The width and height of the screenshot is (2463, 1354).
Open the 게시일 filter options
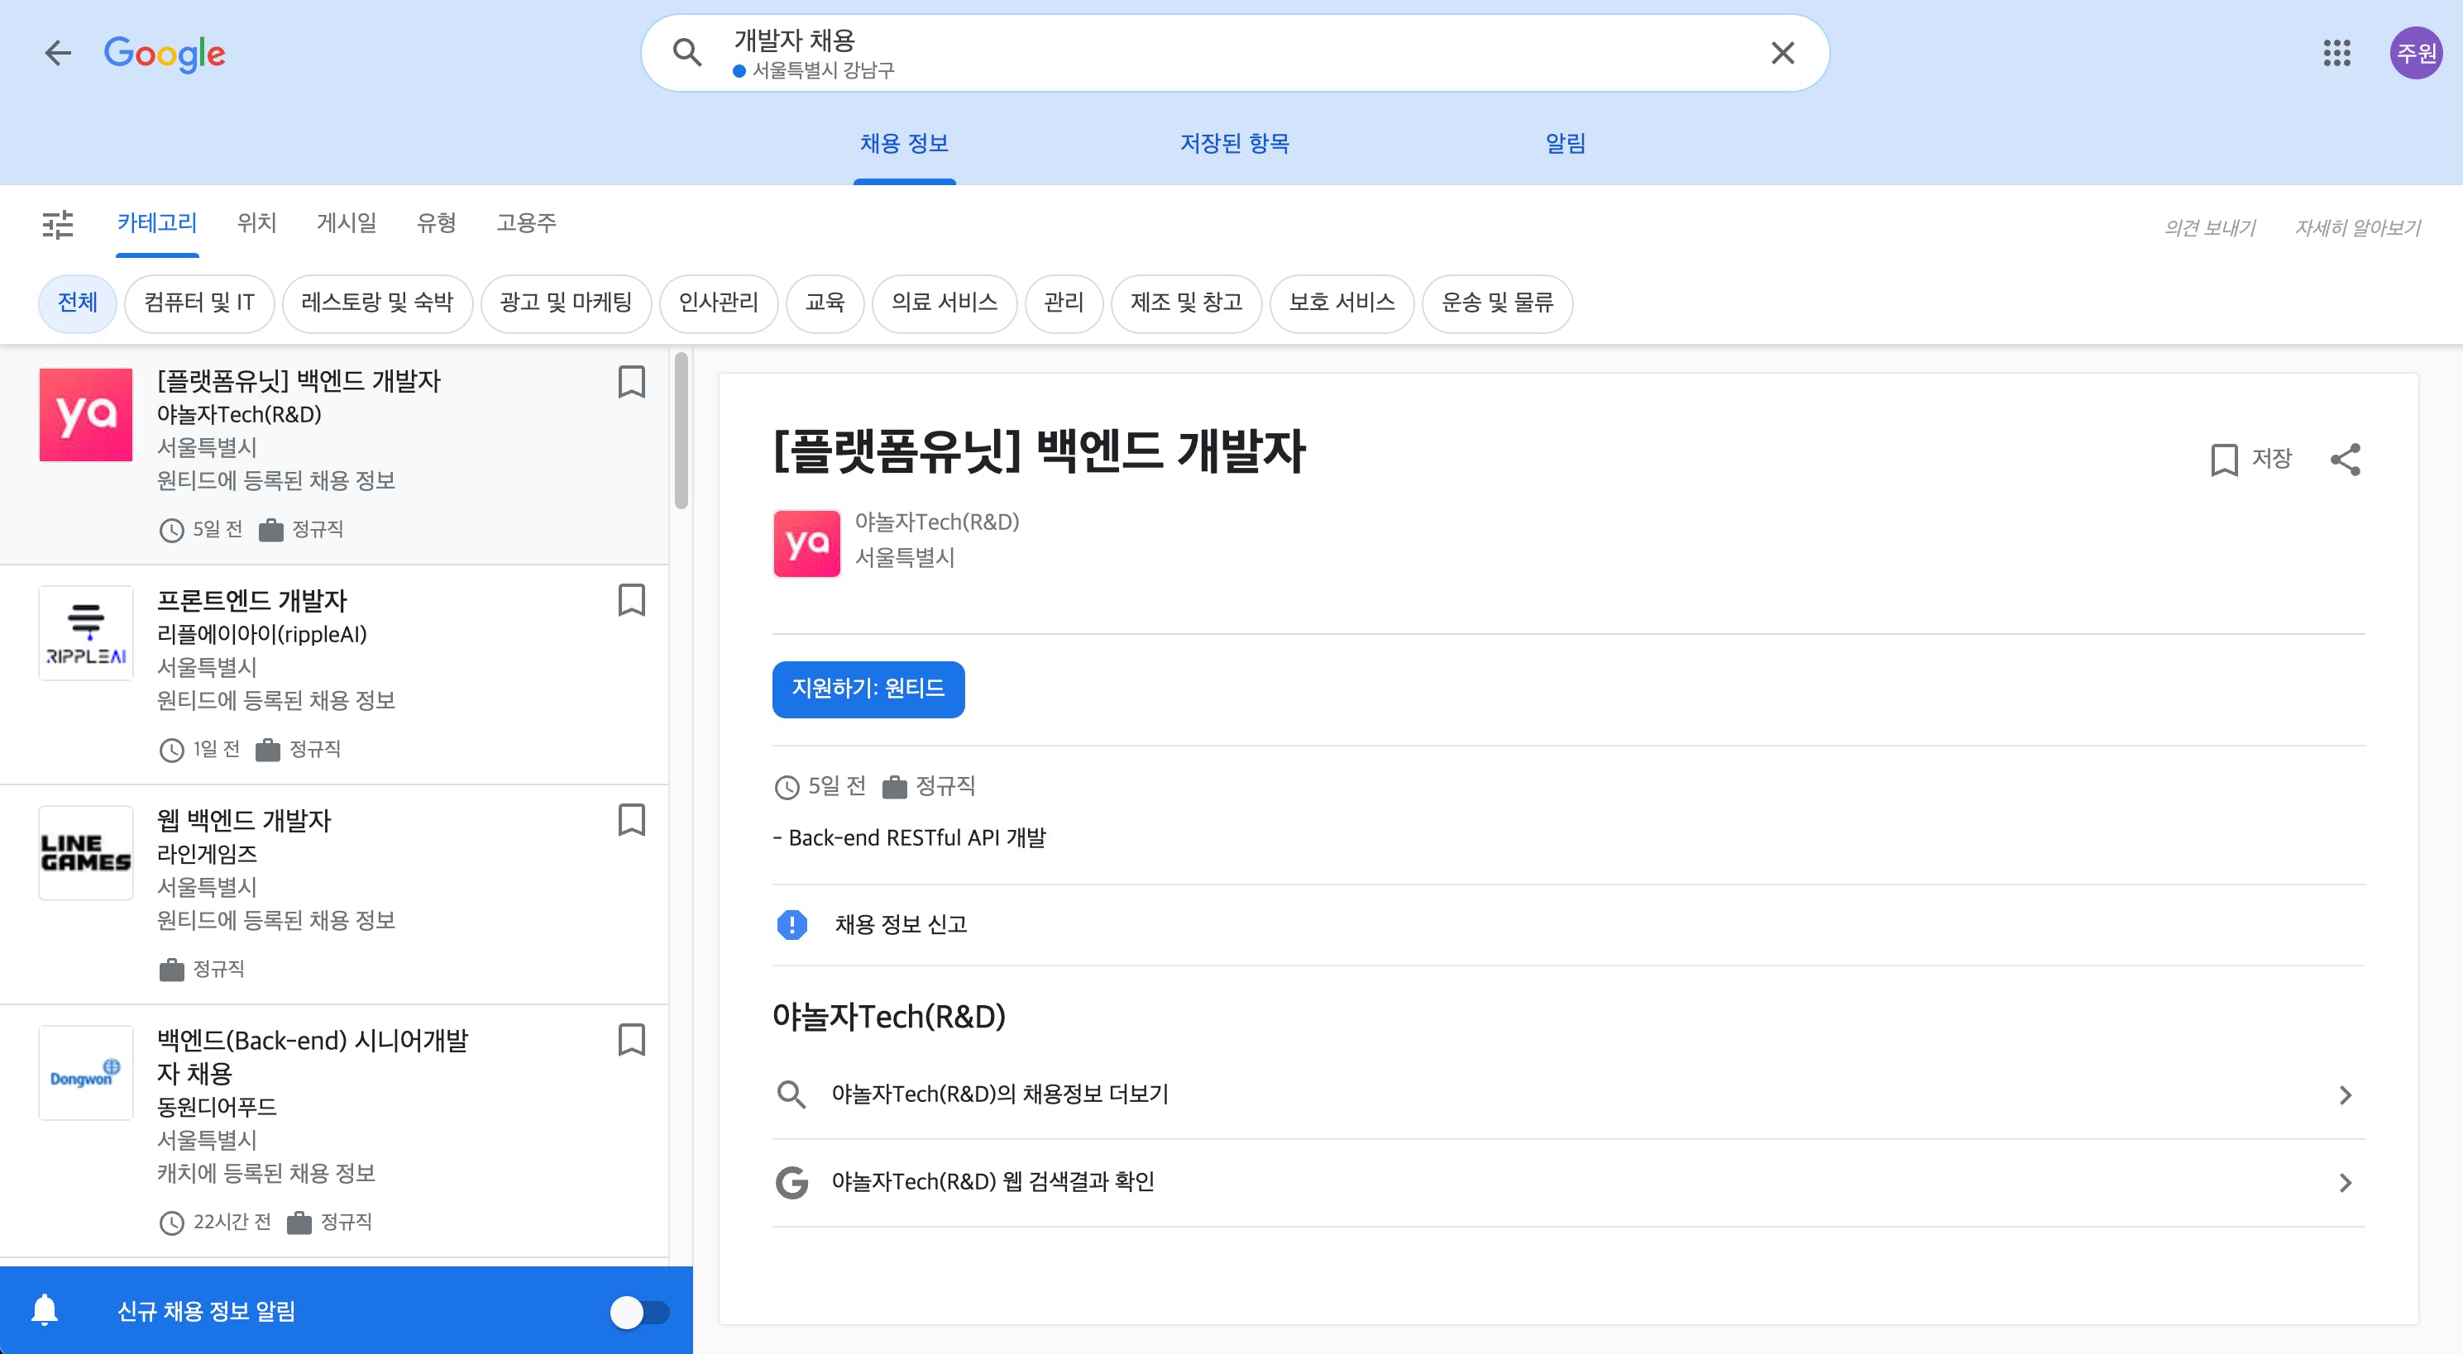coord(346,222)
